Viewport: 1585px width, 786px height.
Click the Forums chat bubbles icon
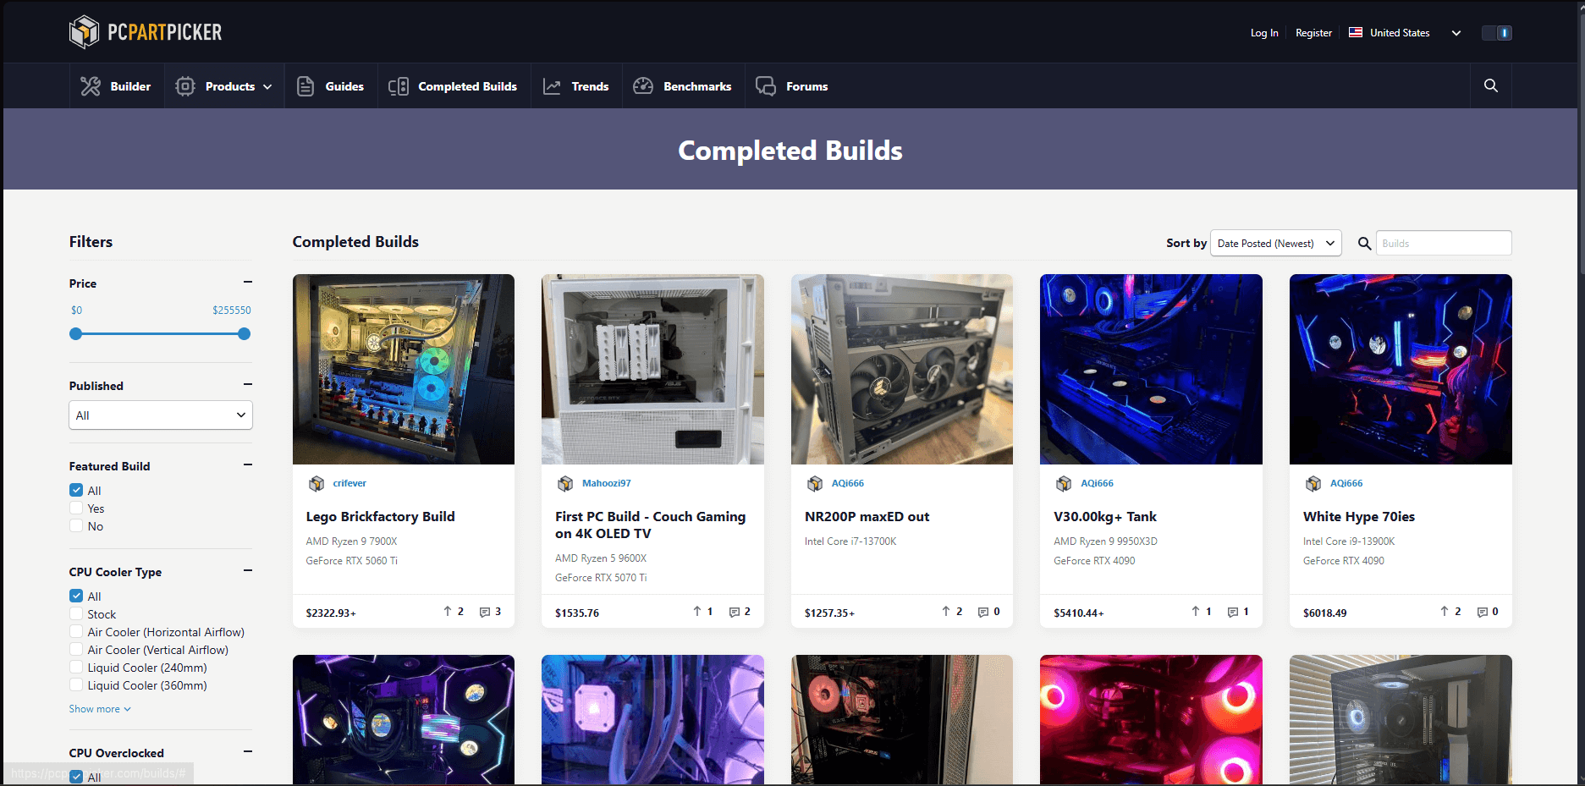tap(765, 86)
